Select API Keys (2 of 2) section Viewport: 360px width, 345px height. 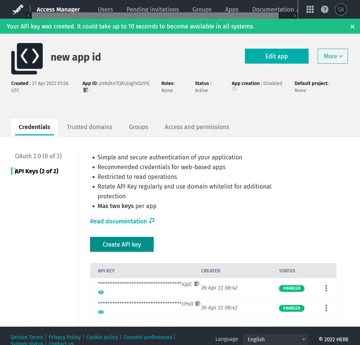pyautogui.click(x=37, y=171)
